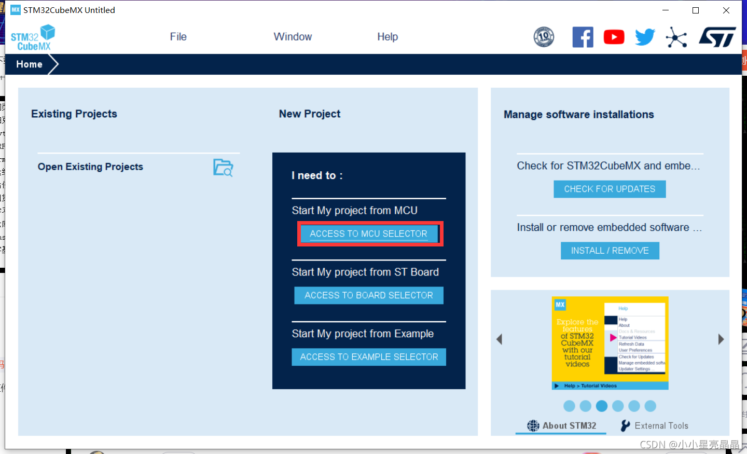Click 'Start My project from Example' text

(x=363, y=334)
